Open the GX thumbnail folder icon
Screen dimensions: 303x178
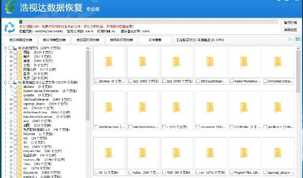click(109, 153)
